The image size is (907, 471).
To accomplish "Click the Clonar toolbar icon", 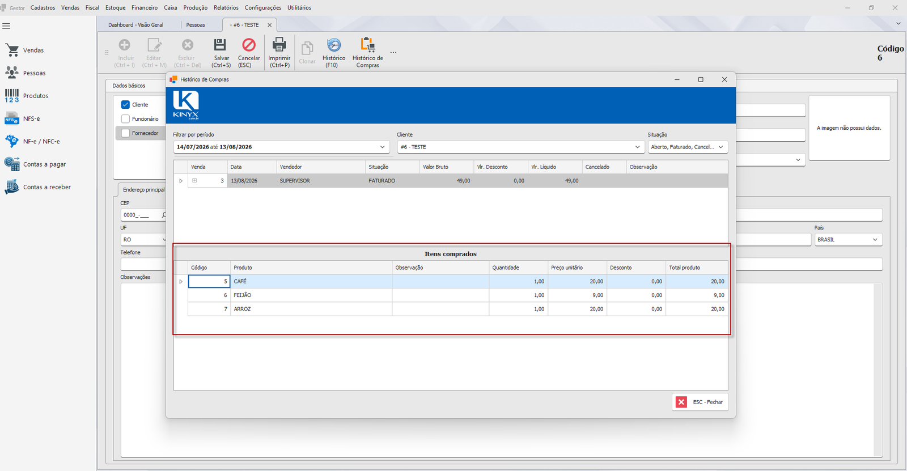I will [307, 48].
